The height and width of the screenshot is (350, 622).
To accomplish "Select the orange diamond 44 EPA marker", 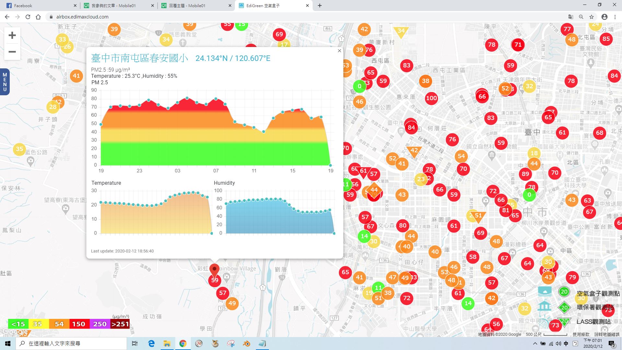I will tap(374, 190).
